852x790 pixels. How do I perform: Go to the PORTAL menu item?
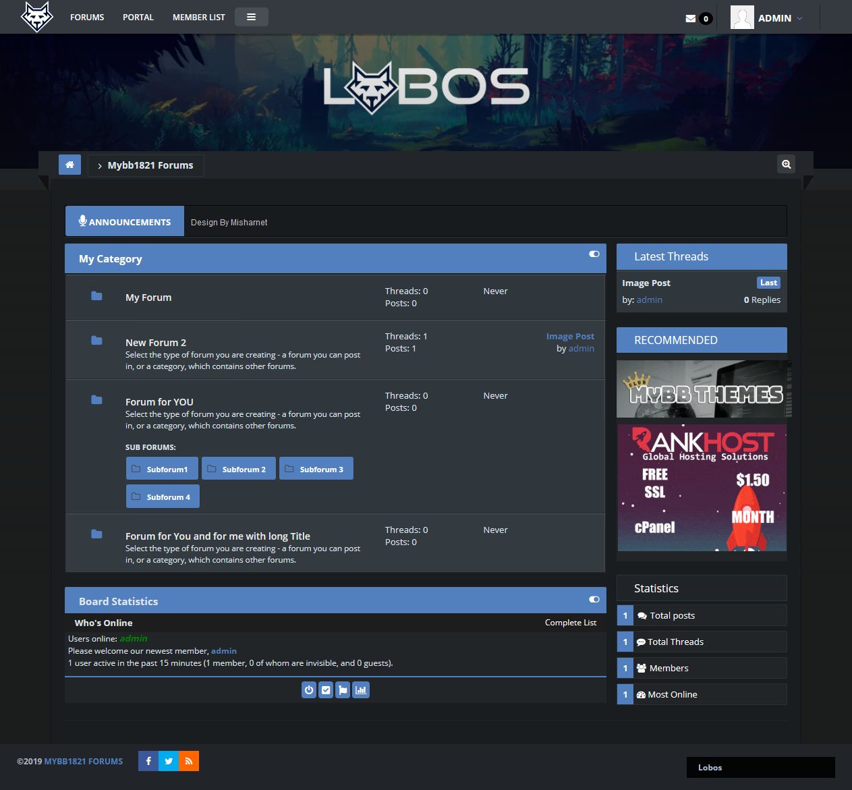138,18
